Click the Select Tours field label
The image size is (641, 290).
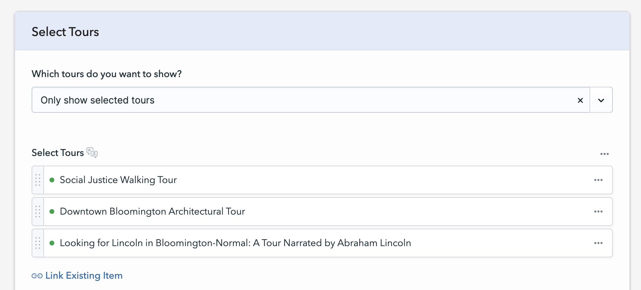click(x=58, y=153)
